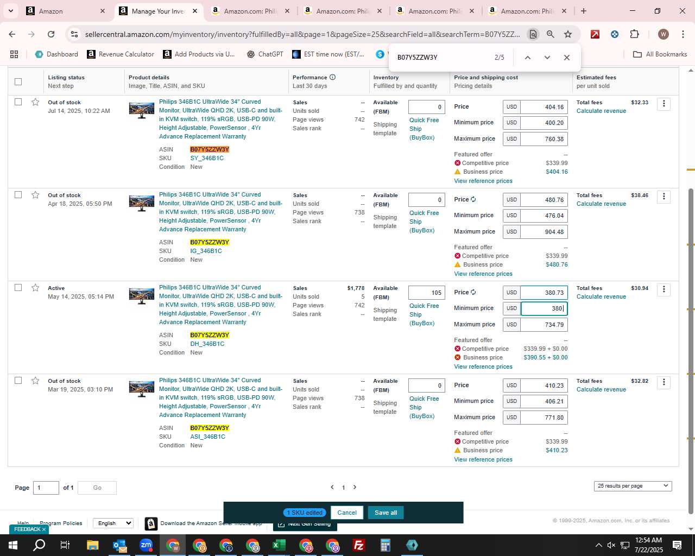This screenshot has height=556, width=695.
Task: Favorite the SY_346B1C listing star
Action: coord(35,102)
